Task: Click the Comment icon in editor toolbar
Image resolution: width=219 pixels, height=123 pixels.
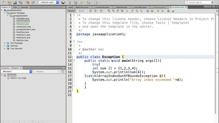Action: coord(168,11)
